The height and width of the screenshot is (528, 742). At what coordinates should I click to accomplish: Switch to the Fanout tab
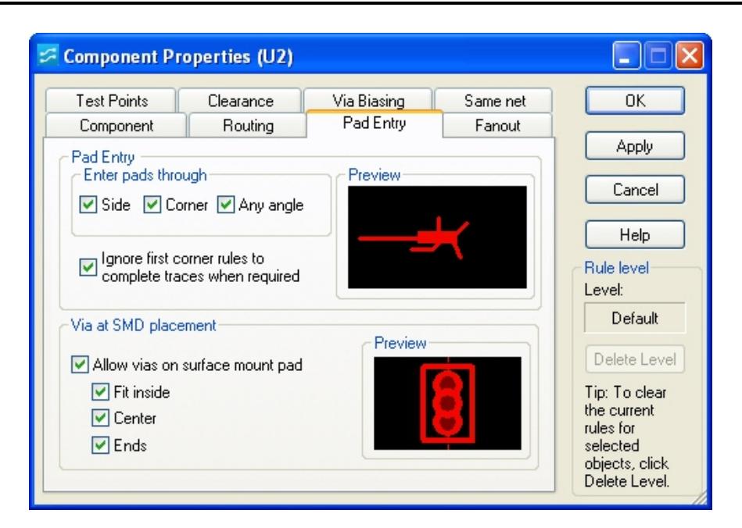497,125
